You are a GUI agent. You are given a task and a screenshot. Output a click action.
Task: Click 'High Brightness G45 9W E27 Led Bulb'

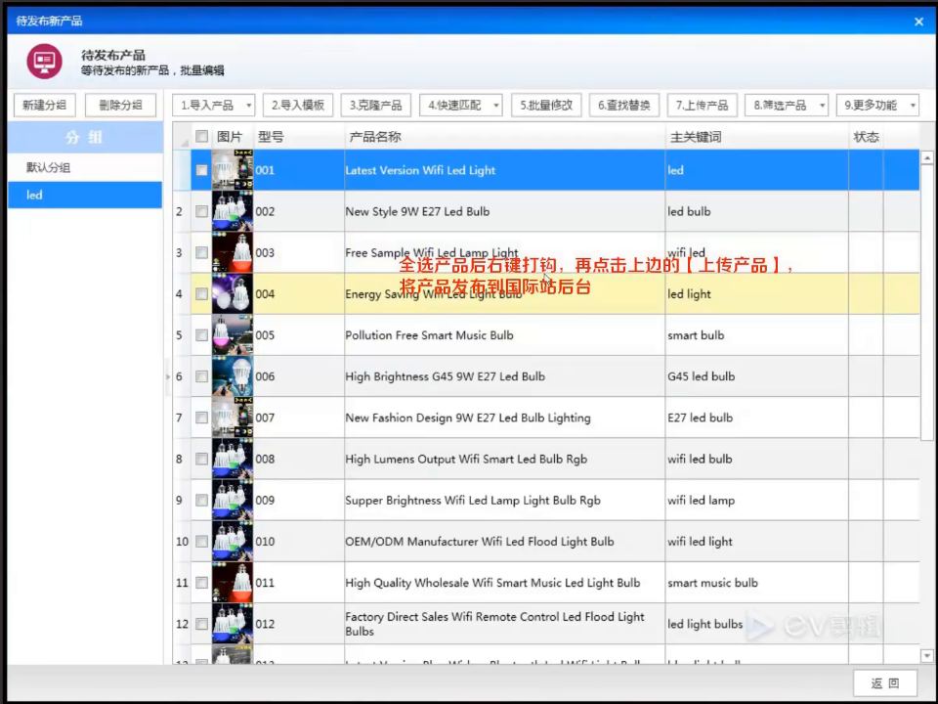446,376
